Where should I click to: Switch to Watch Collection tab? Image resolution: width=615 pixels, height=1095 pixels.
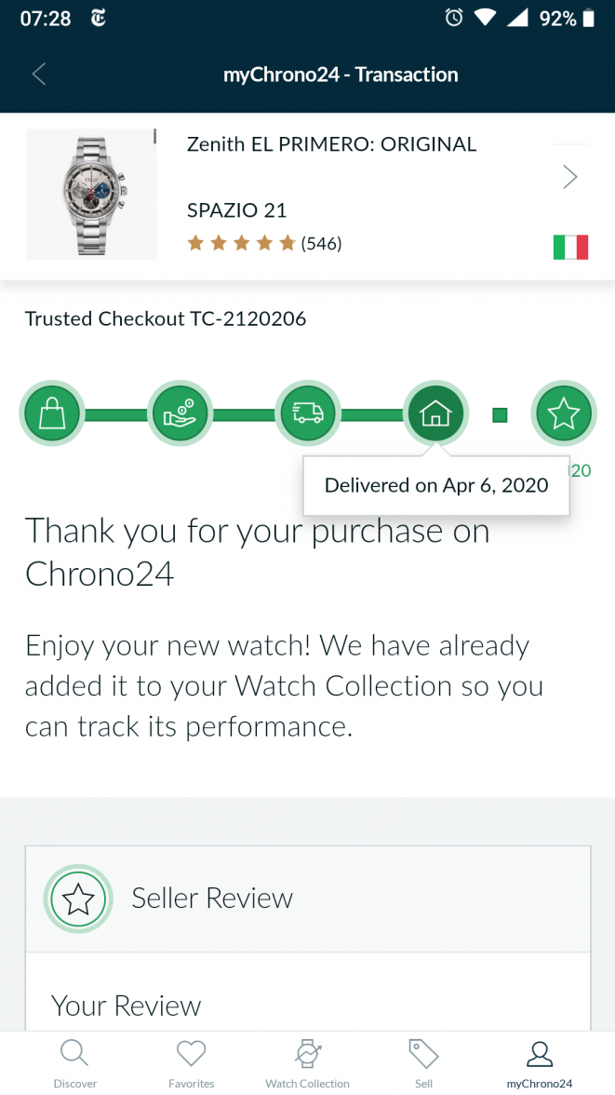point(307,1063)
